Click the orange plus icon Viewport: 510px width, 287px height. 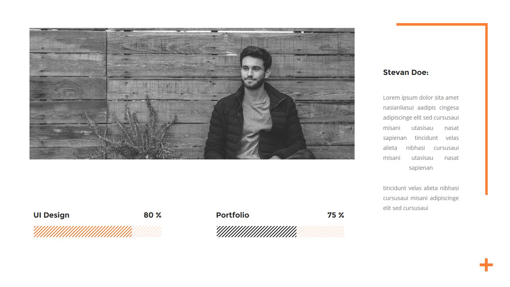pyautogui.click(x=486, y=265)
